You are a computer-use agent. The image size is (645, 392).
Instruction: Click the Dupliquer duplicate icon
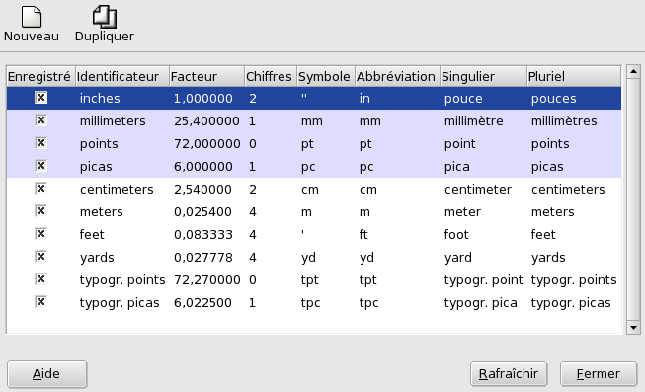point(105,17)
